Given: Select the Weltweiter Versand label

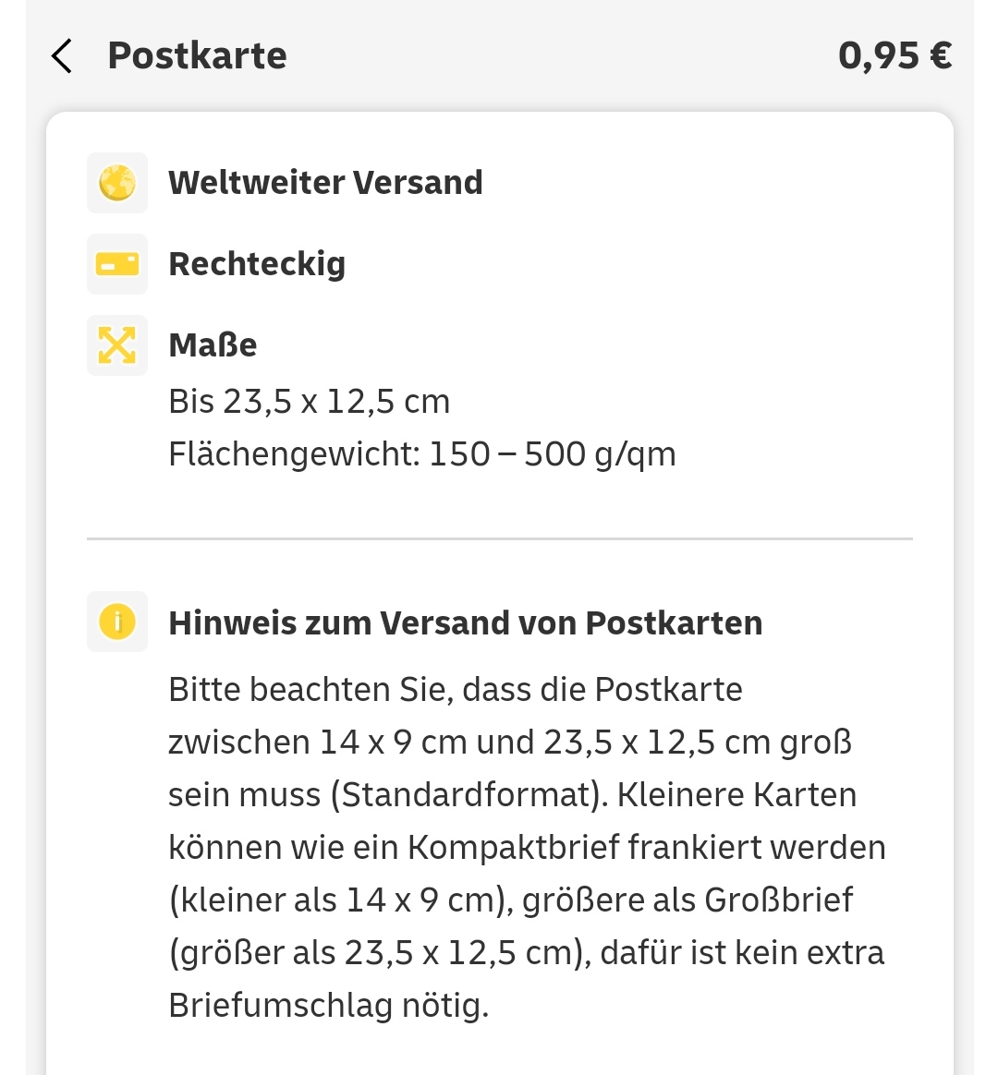Looking at the screenshot, I should coord(326,183).
